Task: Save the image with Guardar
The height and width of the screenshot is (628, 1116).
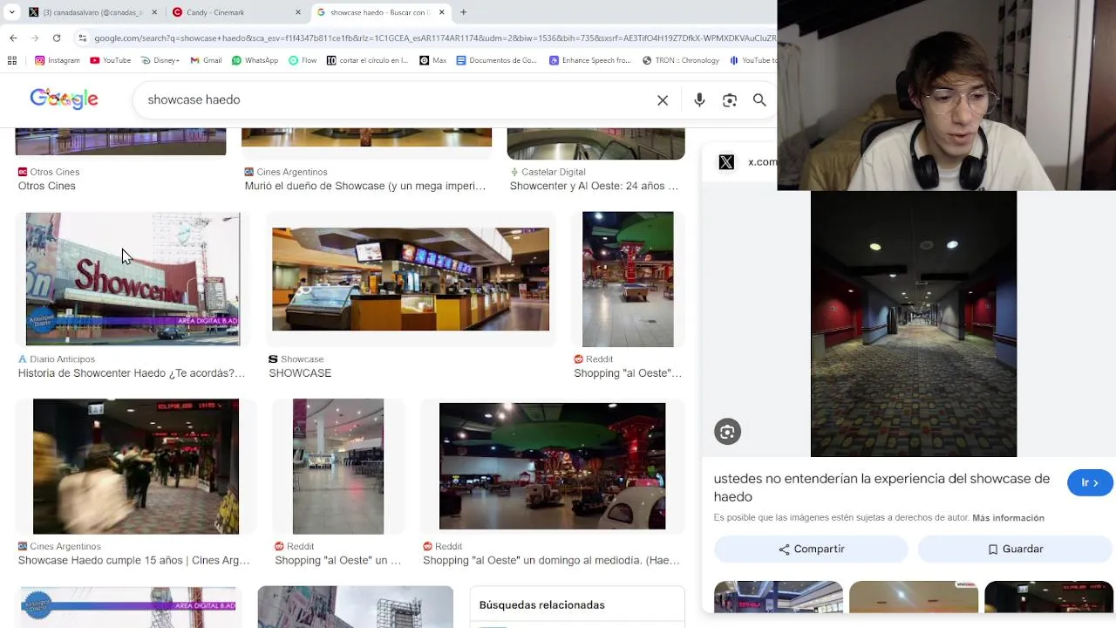Action: [x=1015, y=549]
